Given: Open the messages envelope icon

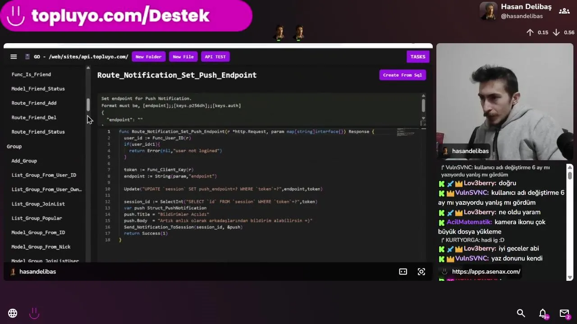Looking at the screenshot, I should tap(564, 314).
